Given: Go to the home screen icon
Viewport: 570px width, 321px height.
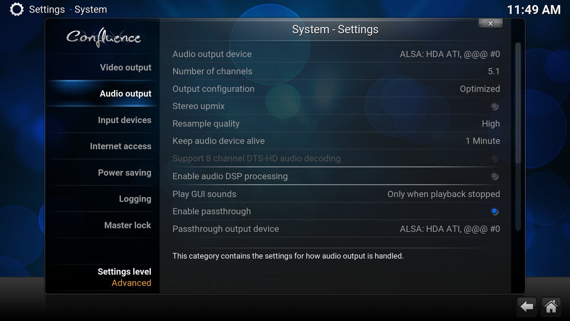Looking at the screenshot, I should (x=551, y=306).
